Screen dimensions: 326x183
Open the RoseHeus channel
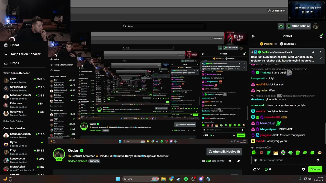point(24,113)
